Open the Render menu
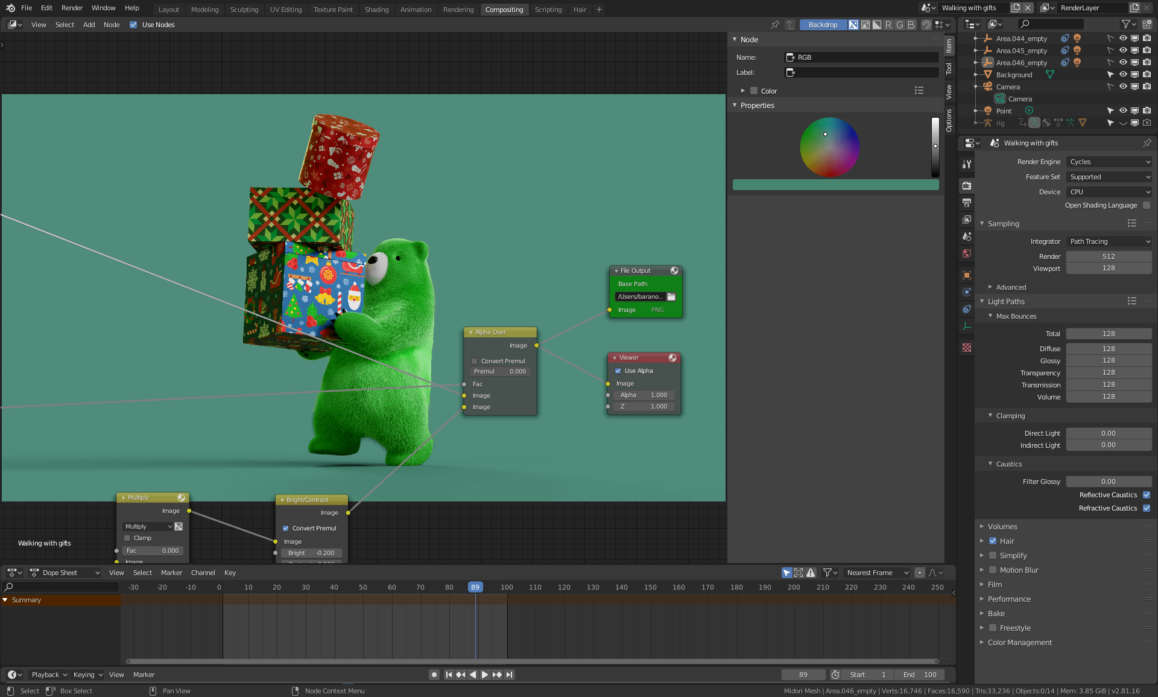 (x=72, y=8)
